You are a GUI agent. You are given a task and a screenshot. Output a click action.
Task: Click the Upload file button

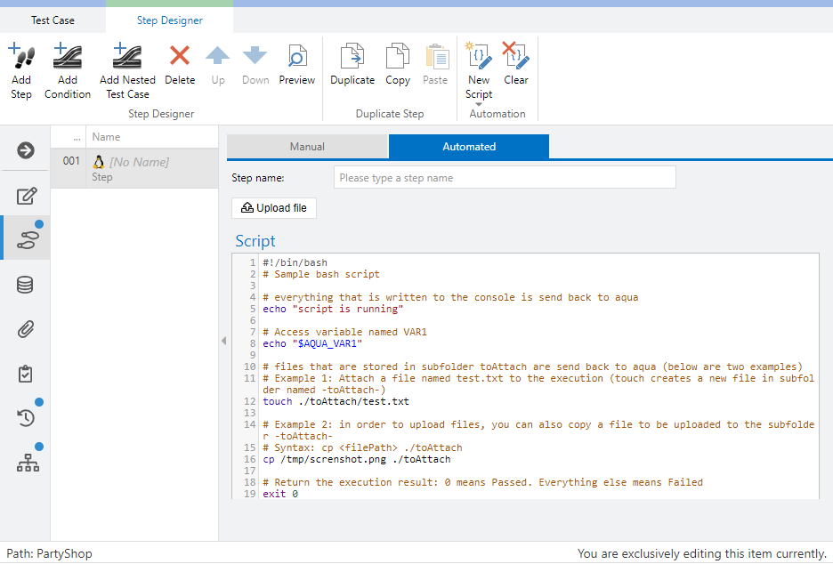point(274,208)
